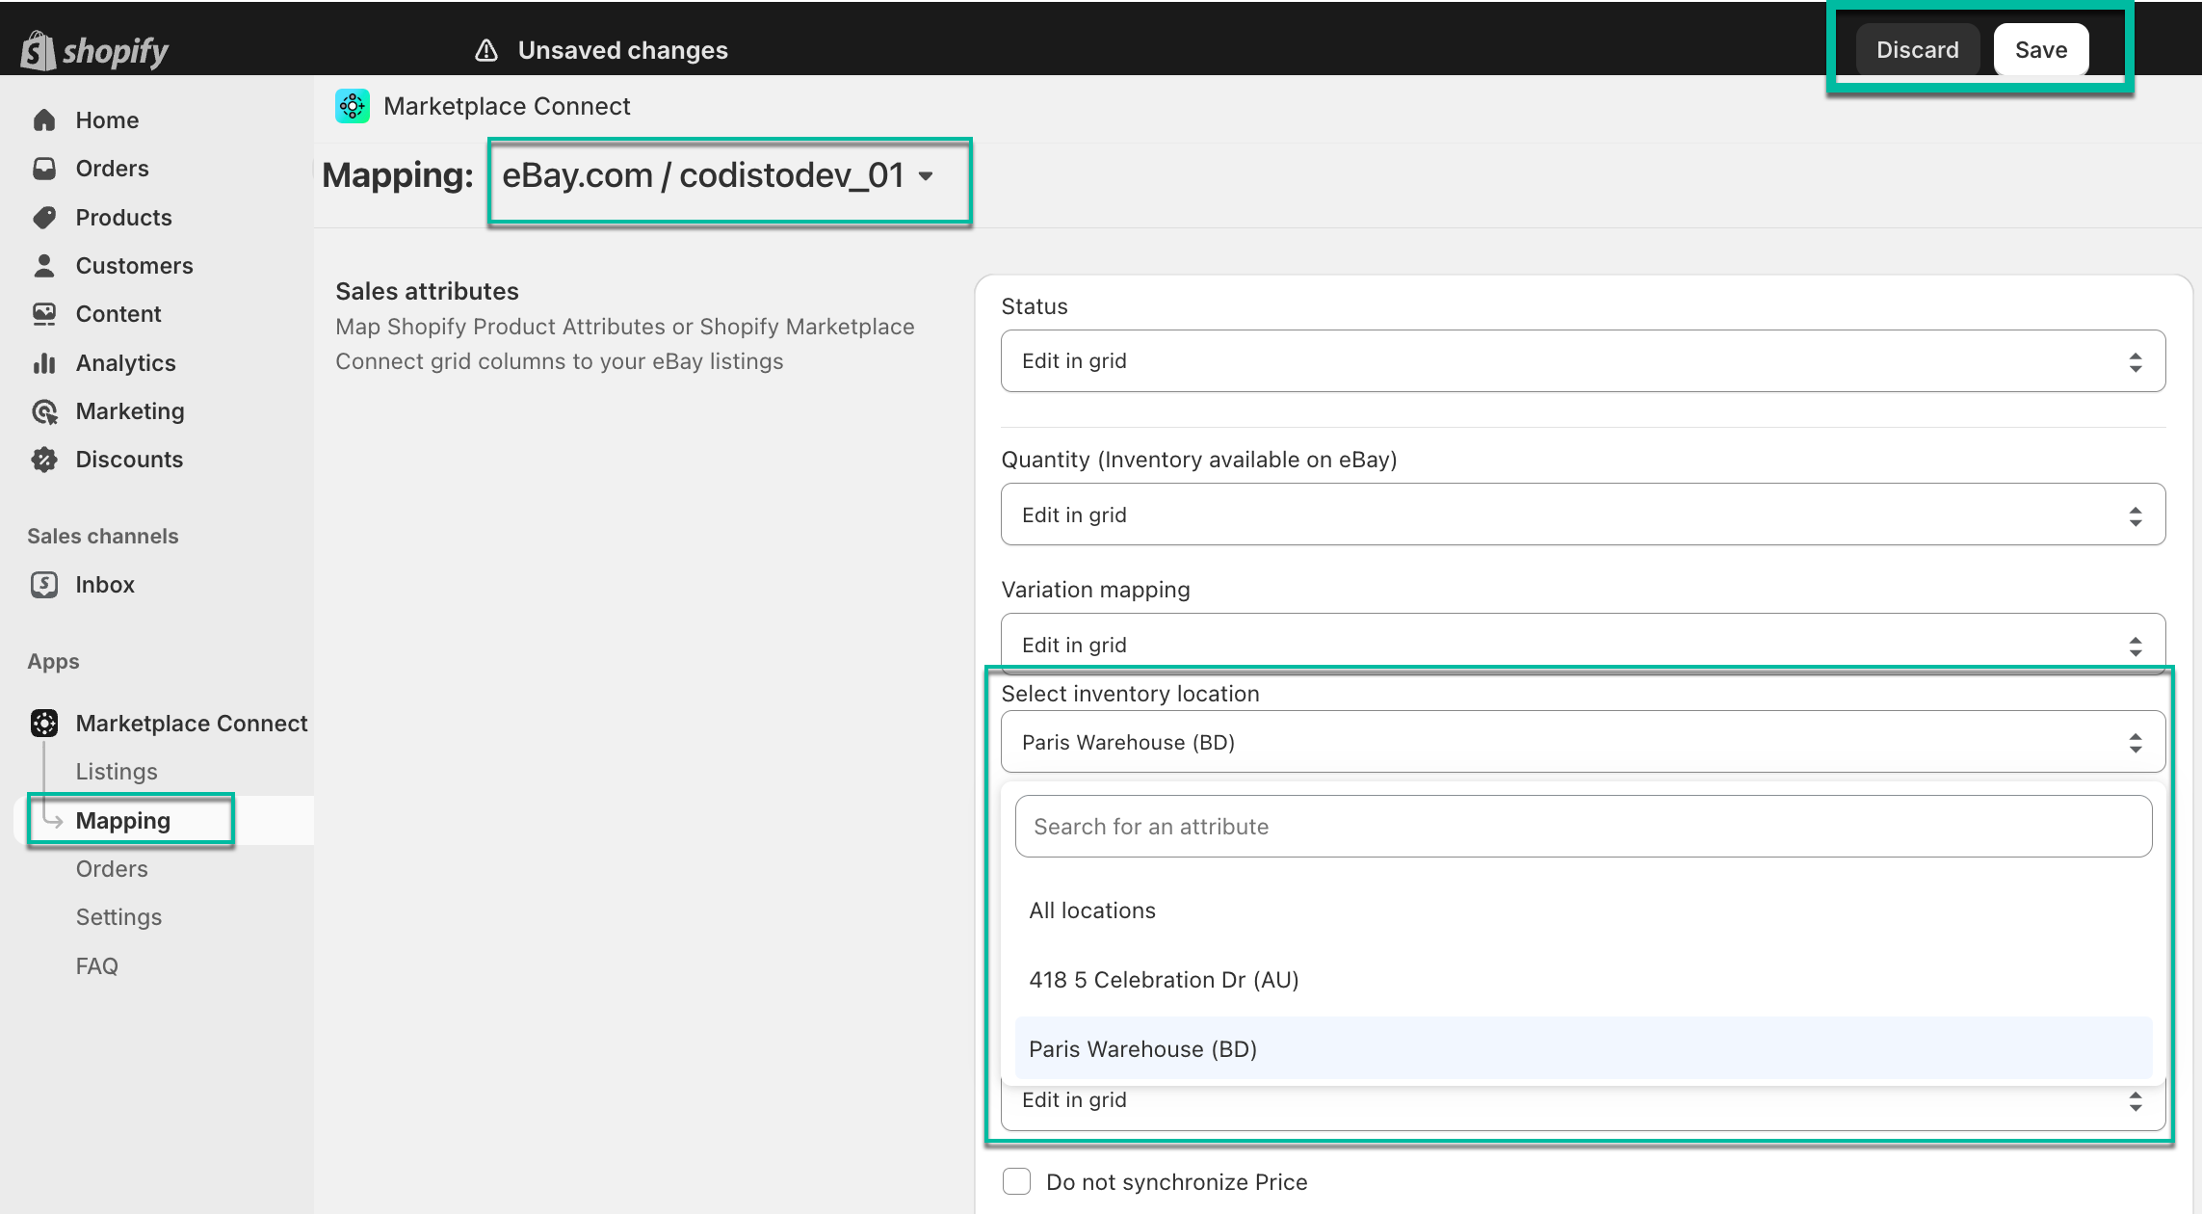
Task: Open the eBay.com / codistodev_01 account dropdown
Action: tap(719, 176)
